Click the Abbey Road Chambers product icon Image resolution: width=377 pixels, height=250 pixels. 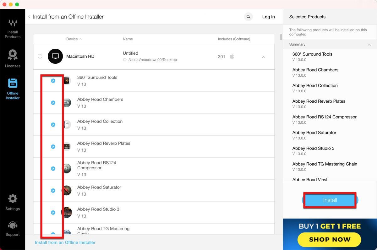coord(67,103)
